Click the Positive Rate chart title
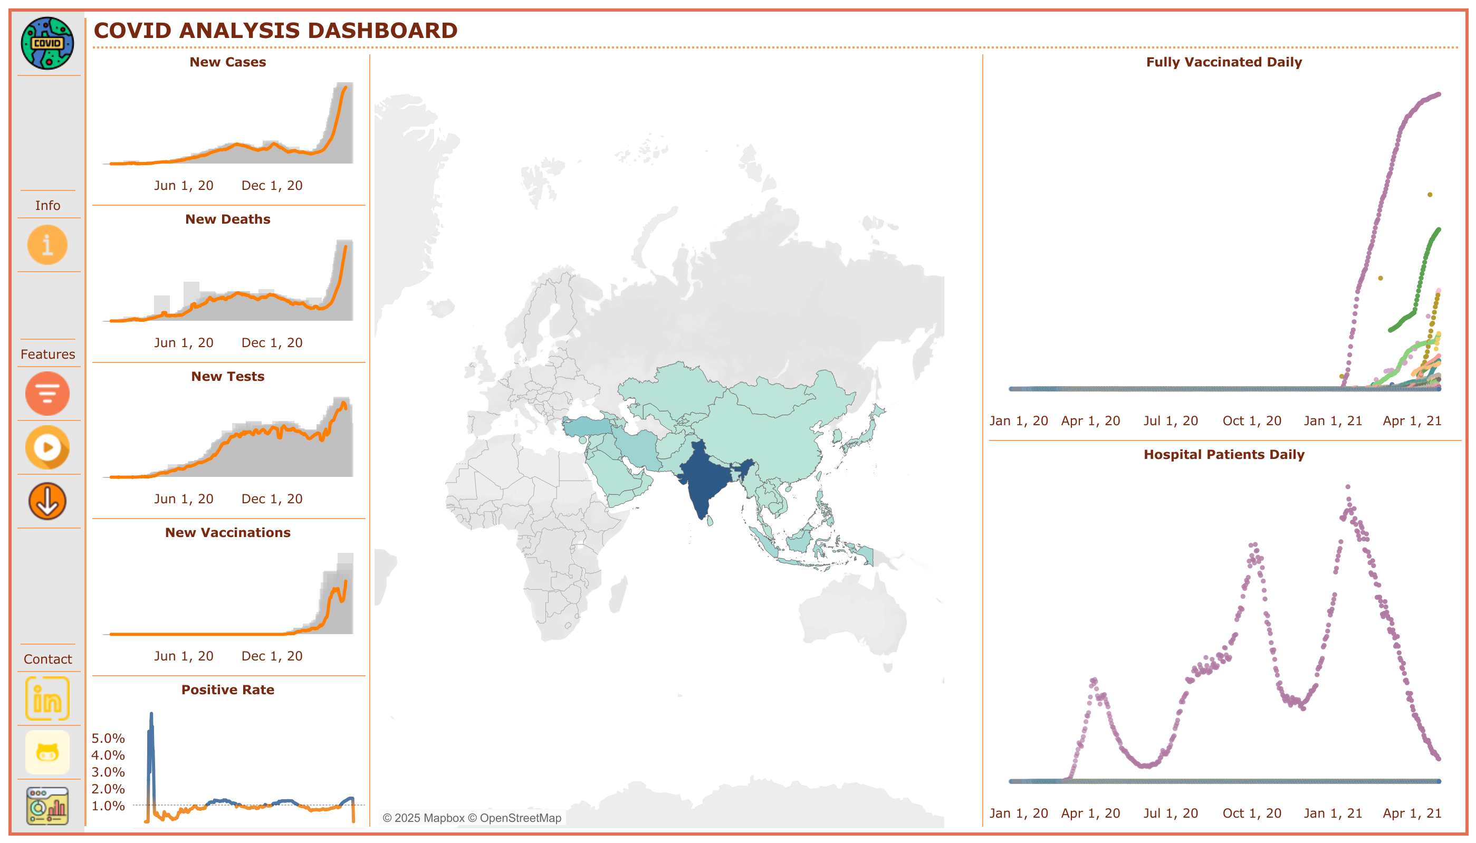The image size is (1476, 843). click(x=227, y=689)
